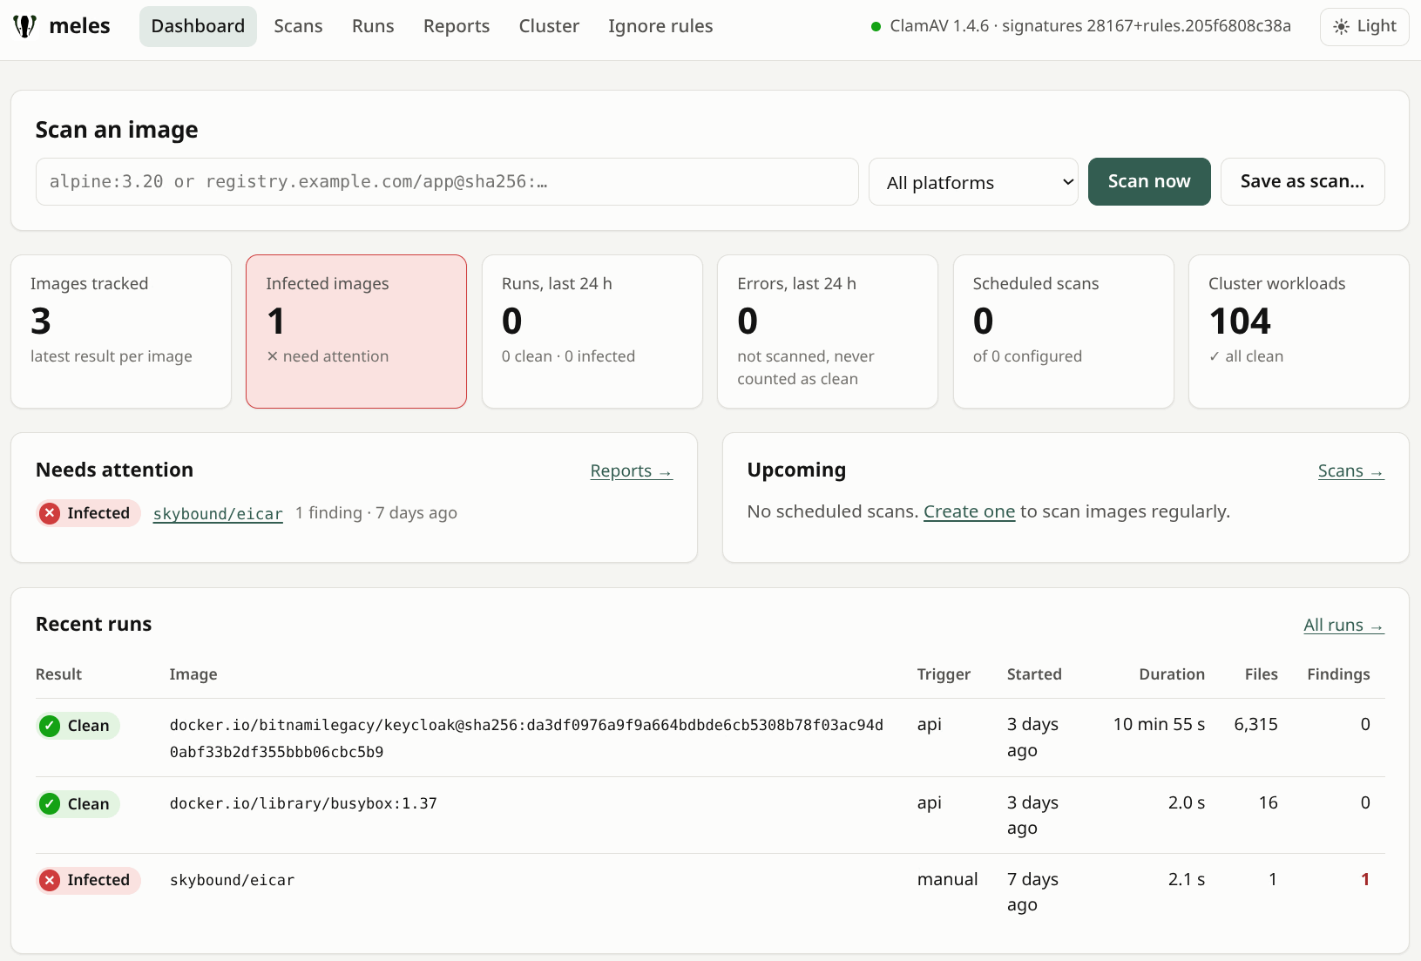Image resolution: width=1421 pixels, height=961 pixels.
Task: Click the ClamAV 1.4.6 signatures status text
Action: point(1090,26)
